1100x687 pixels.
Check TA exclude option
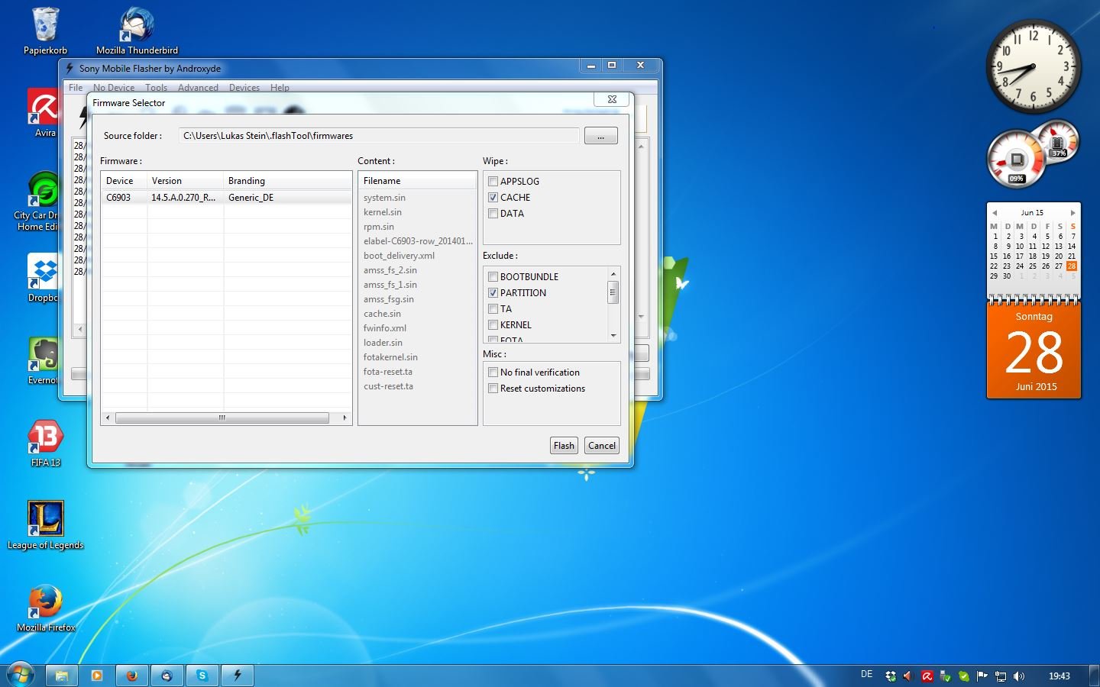[493, 309]
